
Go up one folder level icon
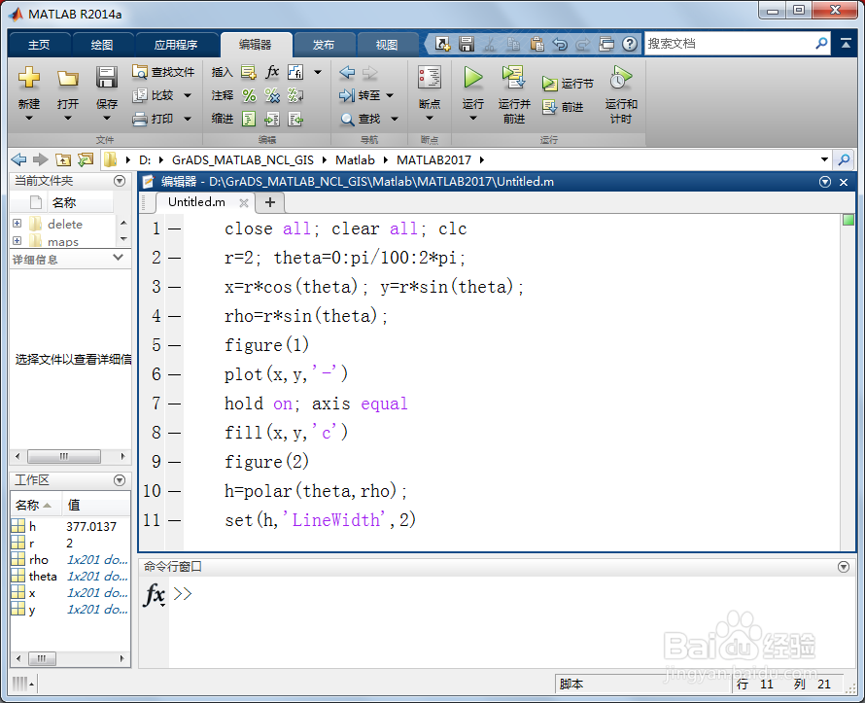(x=63, y=160)
